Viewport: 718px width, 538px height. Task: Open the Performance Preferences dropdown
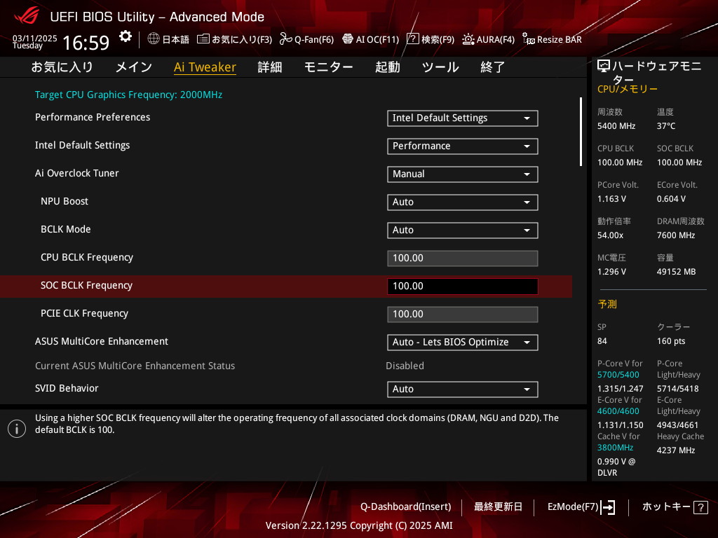click(x=463, y=118)
